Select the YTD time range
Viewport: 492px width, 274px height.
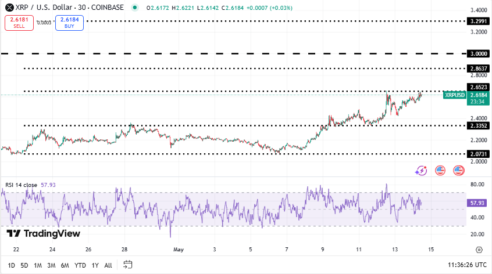80,265
